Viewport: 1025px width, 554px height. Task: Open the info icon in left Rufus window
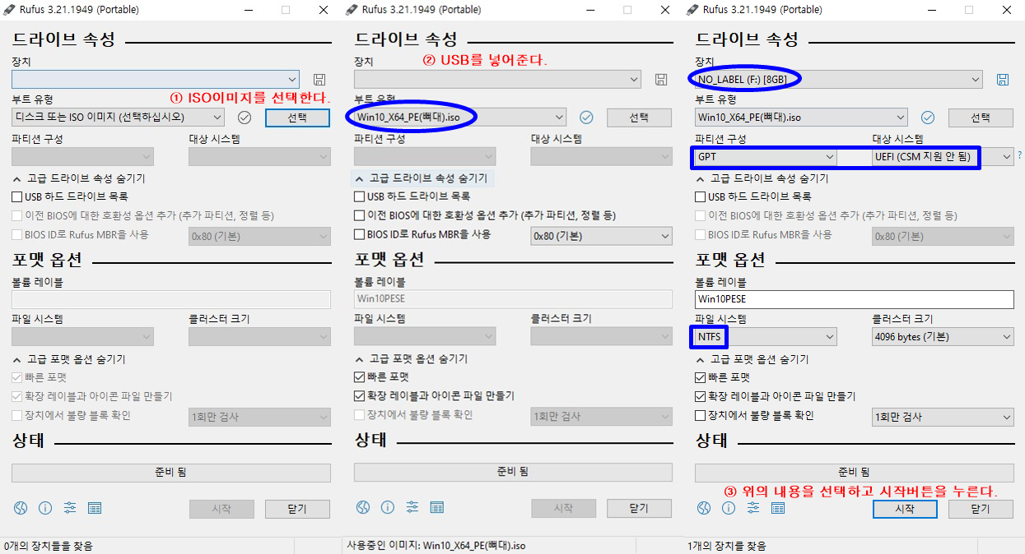tap(45, 508)
